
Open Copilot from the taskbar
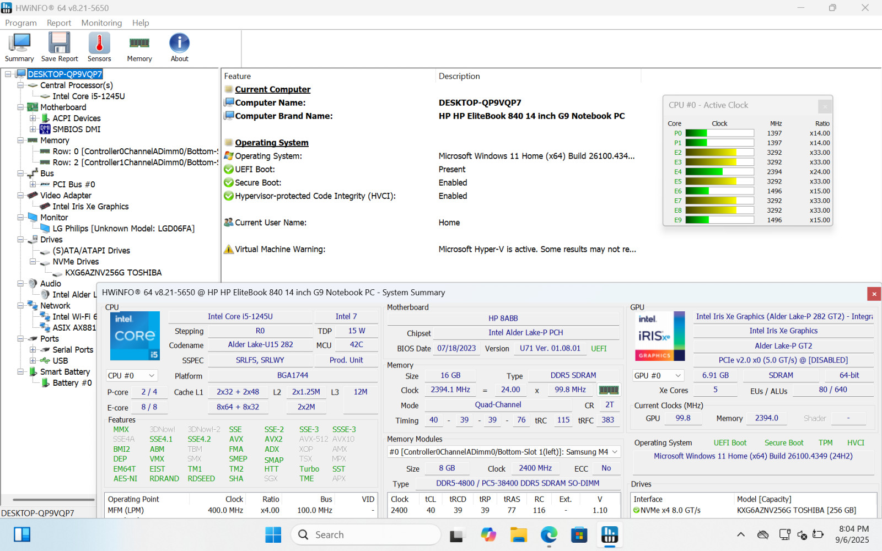coord(488,534)
